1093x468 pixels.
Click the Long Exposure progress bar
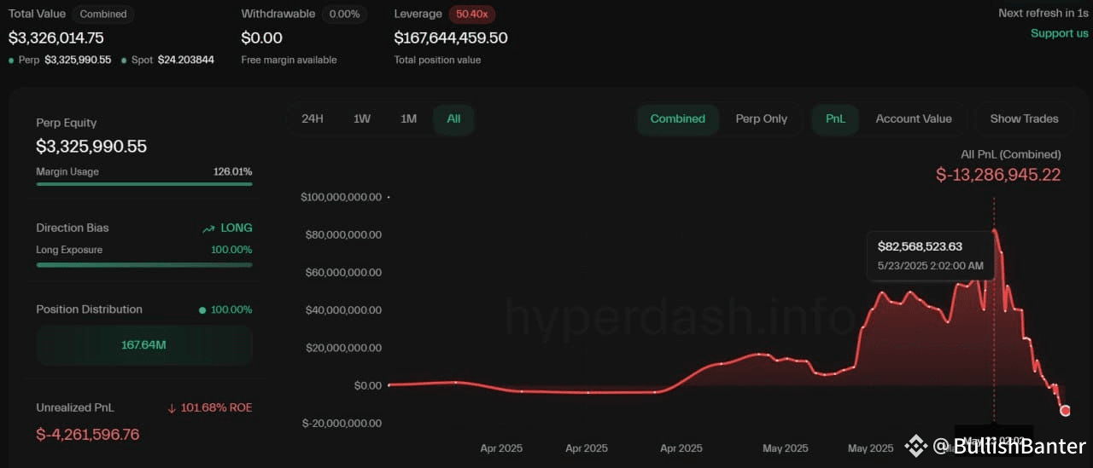pos(144,264)
